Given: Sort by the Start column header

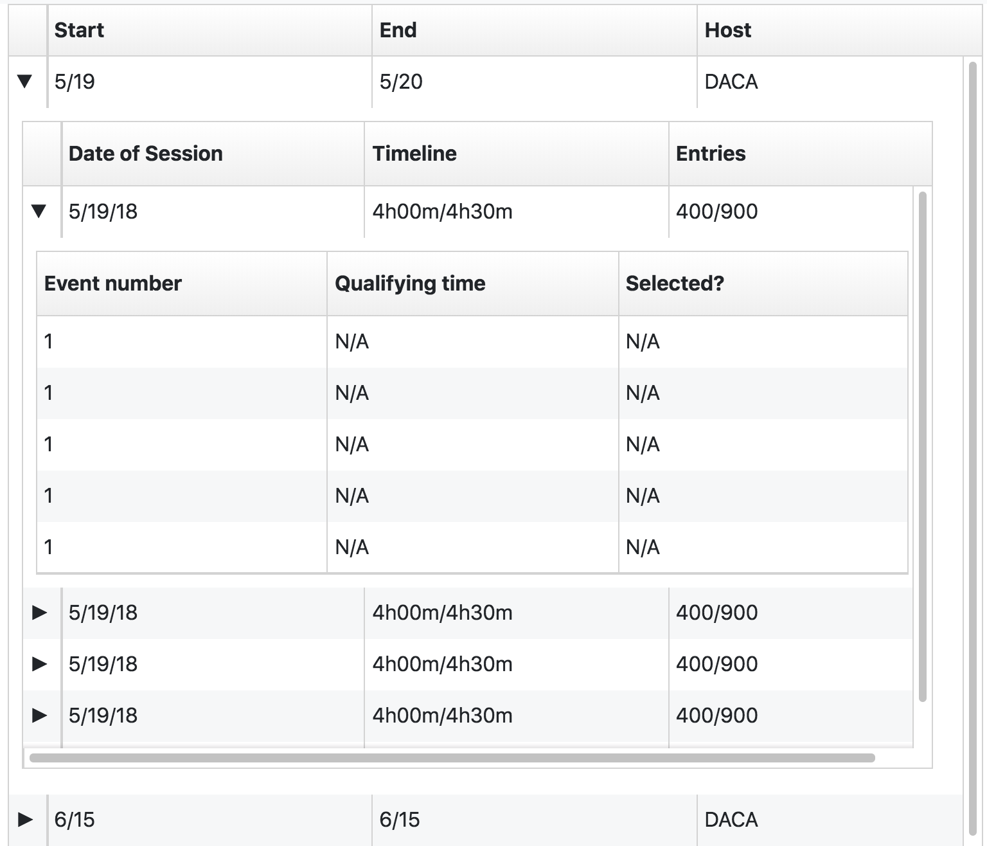Looking at the screenshot, I should point(79,30).
